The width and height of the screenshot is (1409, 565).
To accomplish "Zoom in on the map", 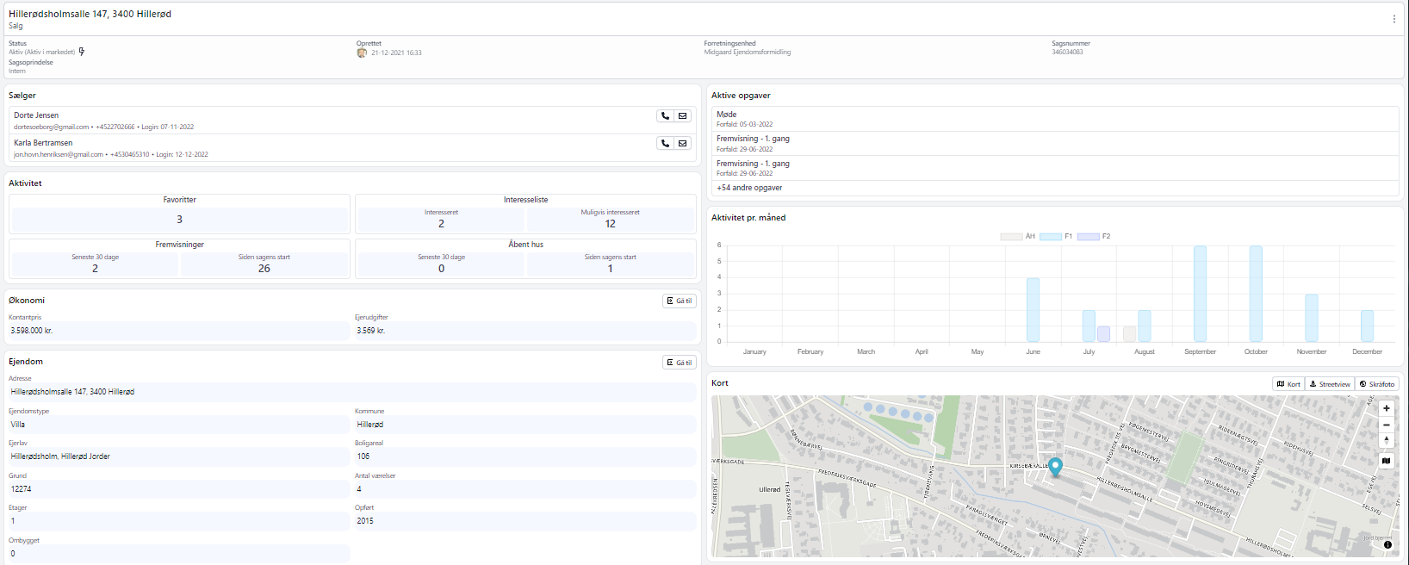I will click(1386, 408).
